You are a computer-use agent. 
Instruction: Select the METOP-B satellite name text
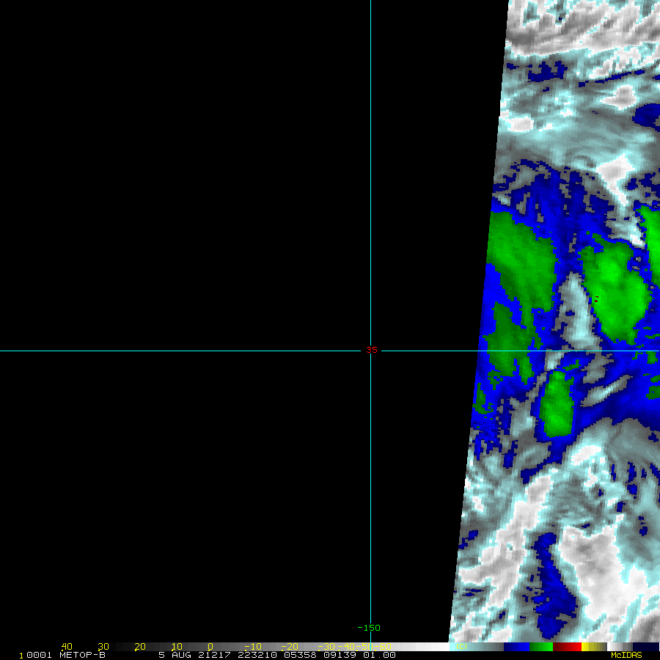(x=82, y=655)
